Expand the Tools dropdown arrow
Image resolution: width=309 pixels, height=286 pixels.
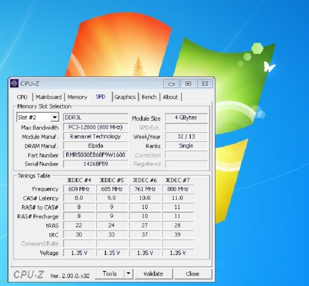(128, 274)
